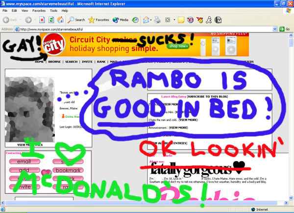Open the Search pane
The image size is (294, 213).
(x=76, y=20)
